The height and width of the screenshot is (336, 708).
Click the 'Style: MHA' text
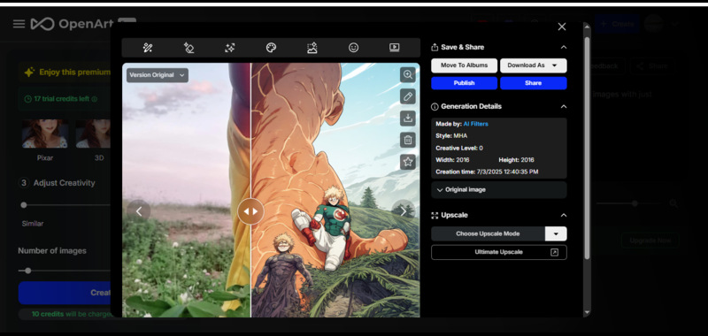click(451, 136)
